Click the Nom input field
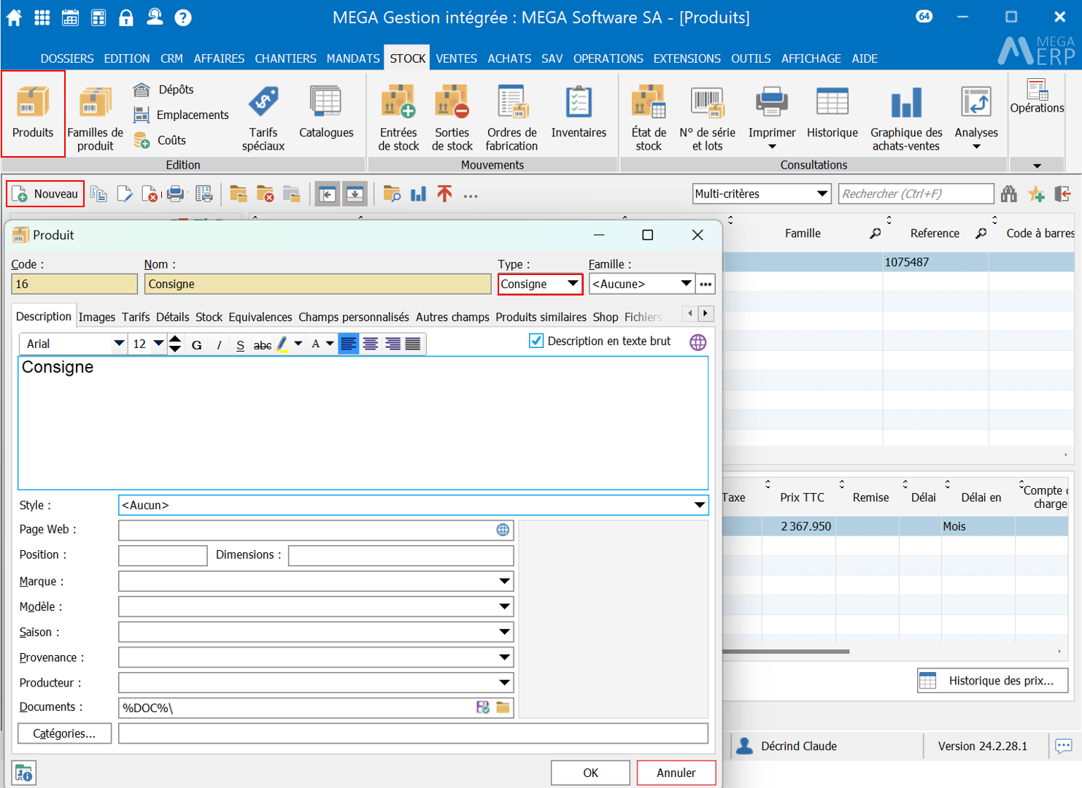The width and height of the screenshot is (1082, 788). click(x=317, y=284)
